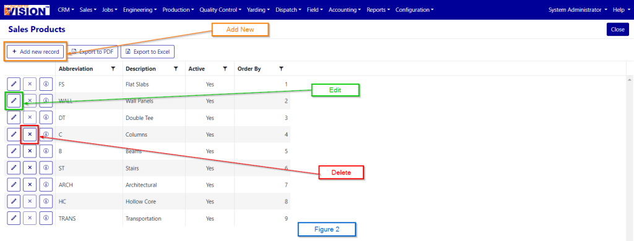
Task: Show info for Hollow Core row
Action: coord(46,201)
